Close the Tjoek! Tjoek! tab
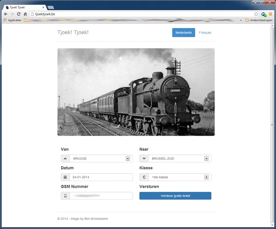This screenshot has height=229, width=276. point(43,7)
